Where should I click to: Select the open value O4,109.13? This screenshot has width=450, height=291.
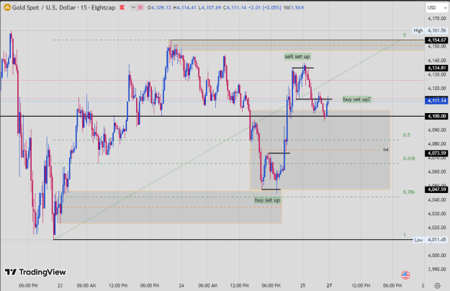tap(159, 8)
